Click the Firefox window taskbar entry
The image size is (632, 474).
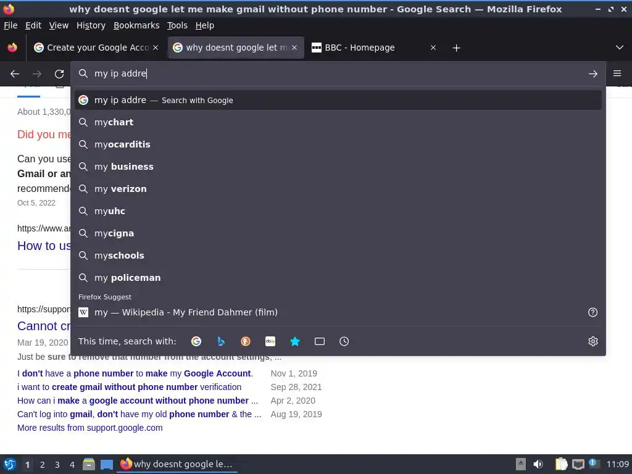coord(177,464)
